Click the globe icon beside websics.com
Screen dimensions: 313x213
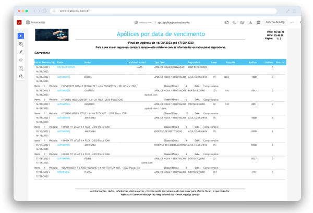coord(136,22)
